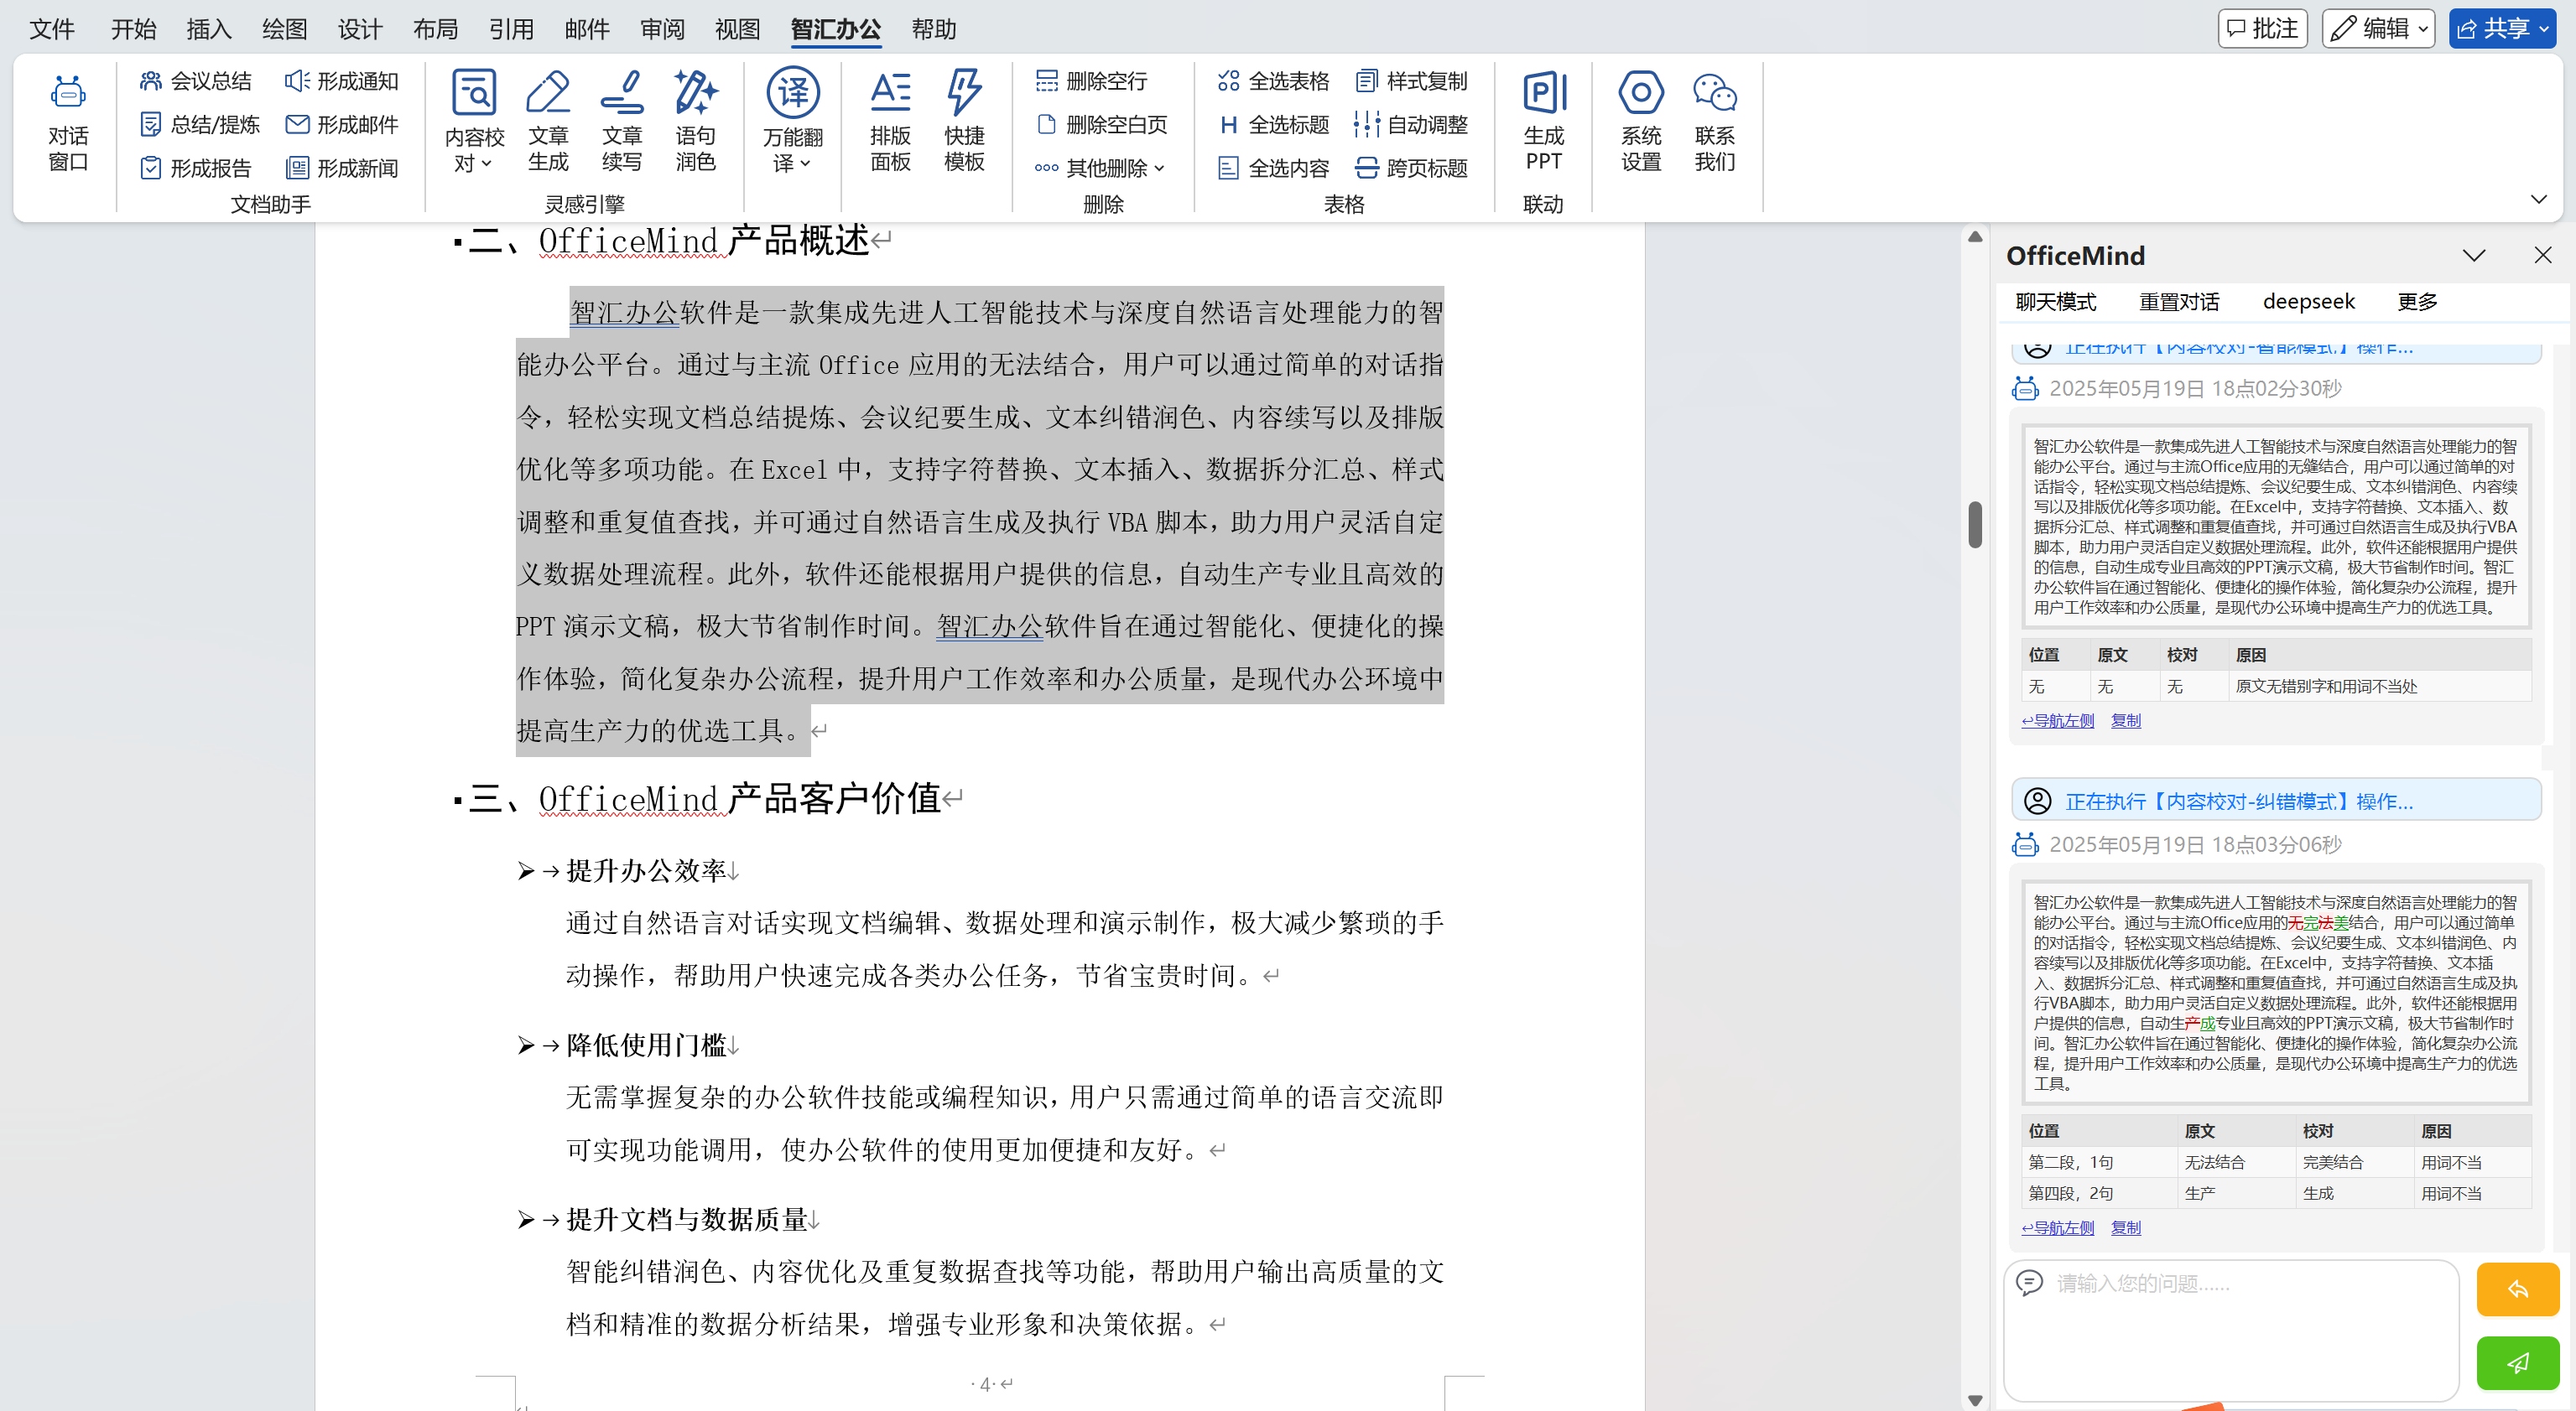
Task: Open 系统设置 system settings
Action: (1641, 122)
